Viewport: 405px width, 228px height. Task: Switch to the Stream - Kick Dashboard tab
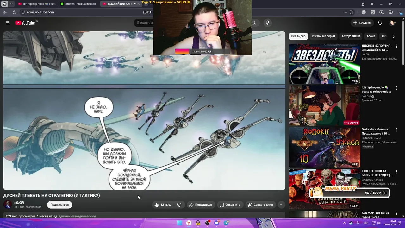point(78,4)
